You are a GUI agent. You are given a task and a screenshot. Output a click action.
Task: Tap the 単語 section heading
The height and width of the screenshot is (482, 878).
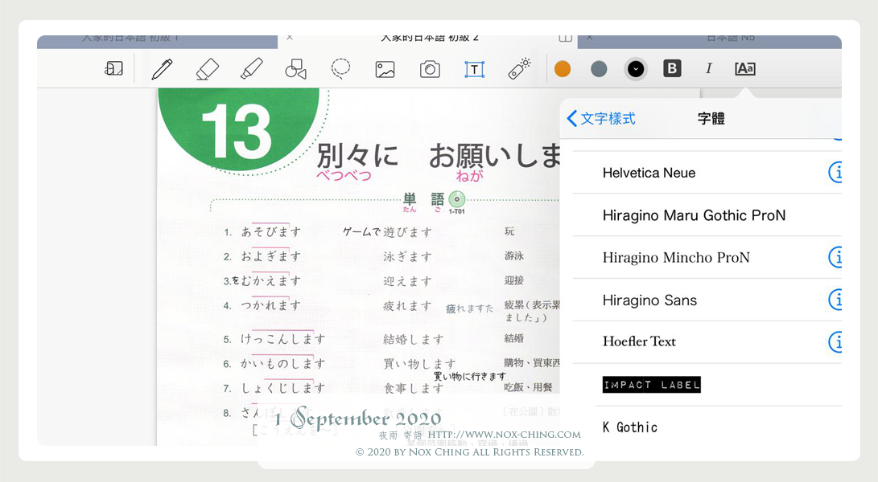[x=424, y=199]
